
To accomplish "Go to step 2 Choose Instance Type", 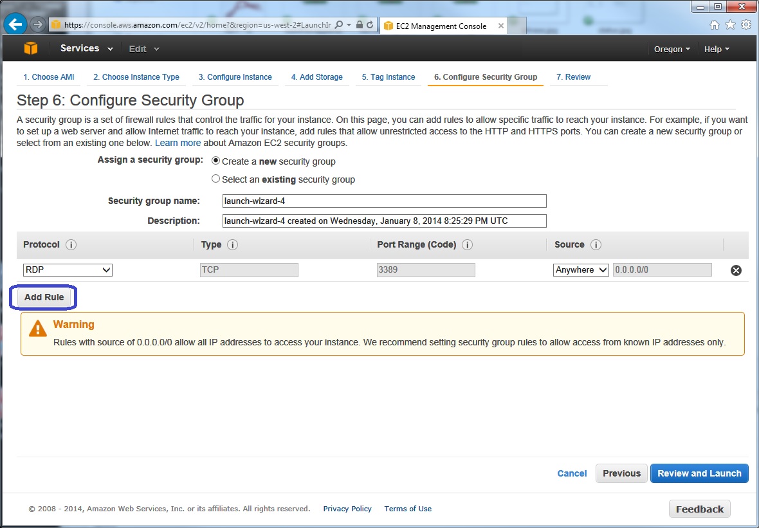I will (136, 77).
